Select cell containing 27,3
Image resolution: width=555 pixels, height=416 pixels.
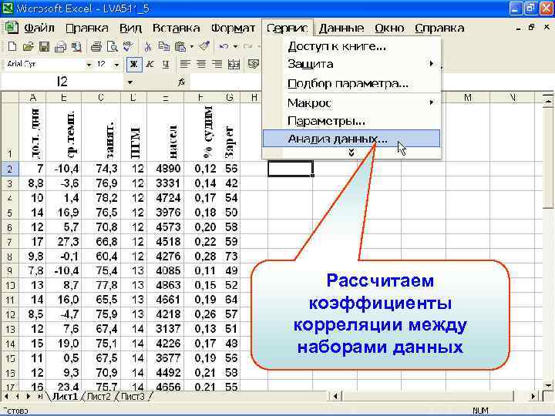click(64, 242)
